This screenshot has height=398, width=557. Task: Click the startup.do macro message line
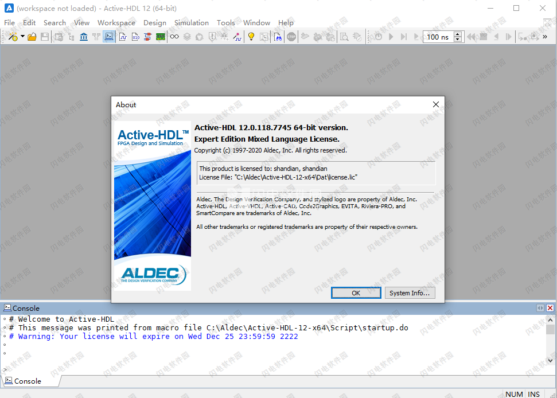(x=209, y=327)
